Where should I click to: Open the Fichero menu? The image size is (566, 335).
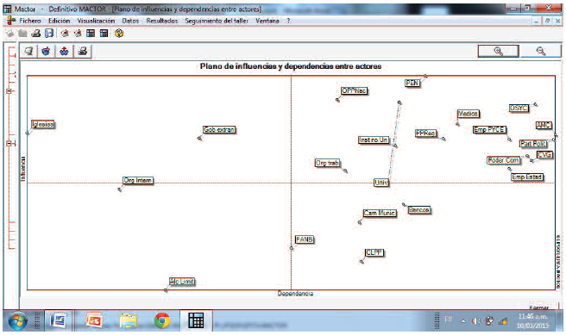30,21
